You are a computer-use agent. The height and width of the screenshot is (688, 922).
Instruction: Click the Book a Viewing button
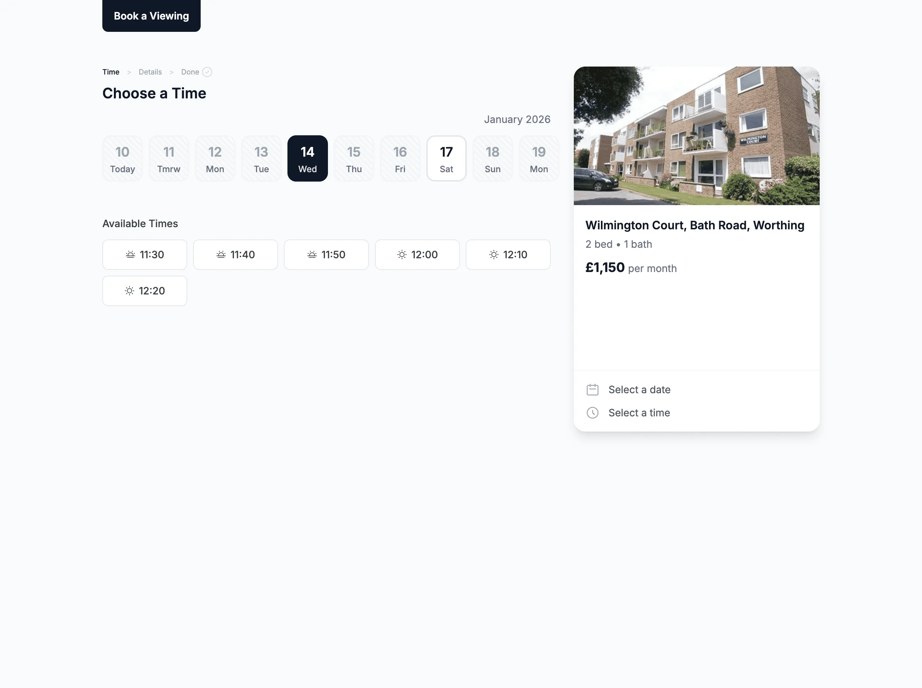[x=151, y=16]
